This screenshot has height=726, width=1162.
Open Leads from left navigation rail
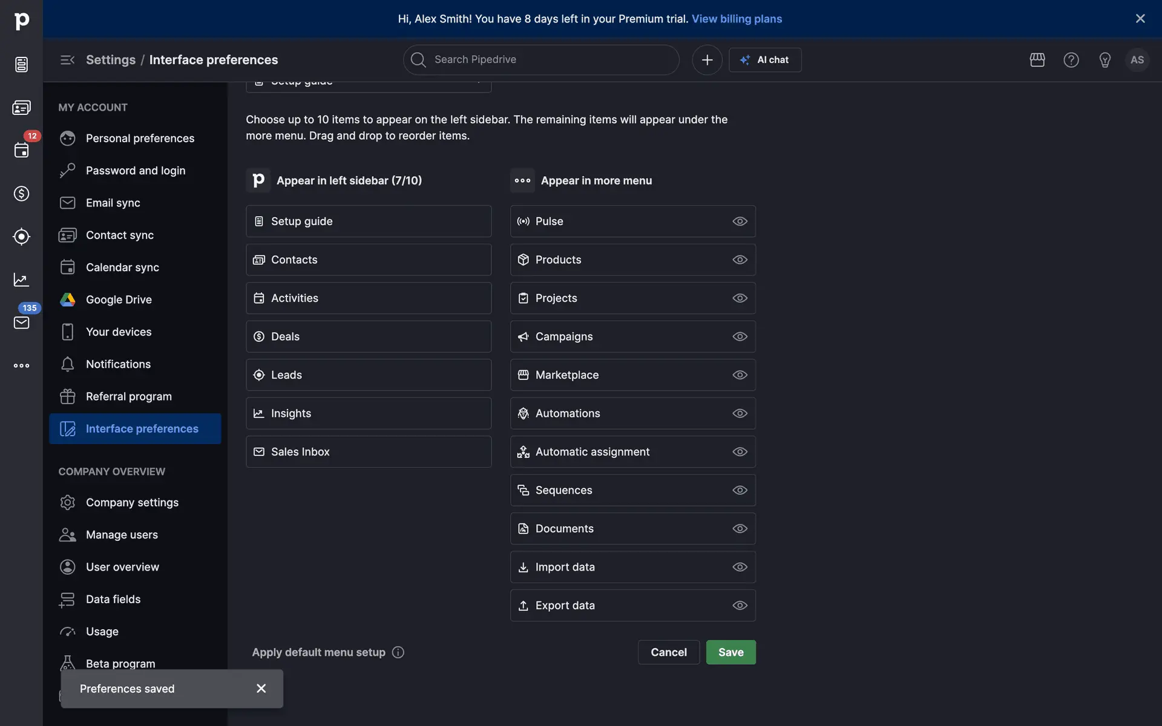click(21, 237)
